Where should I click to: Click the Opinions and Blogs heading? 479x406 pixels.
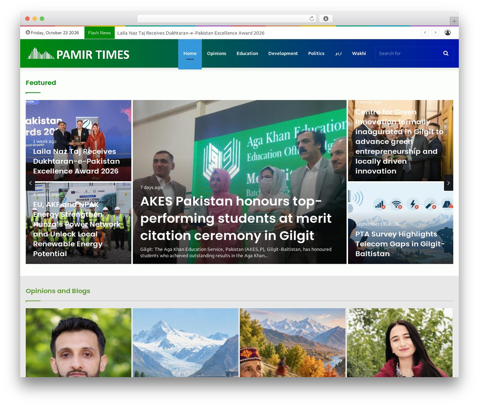[58, 291]
